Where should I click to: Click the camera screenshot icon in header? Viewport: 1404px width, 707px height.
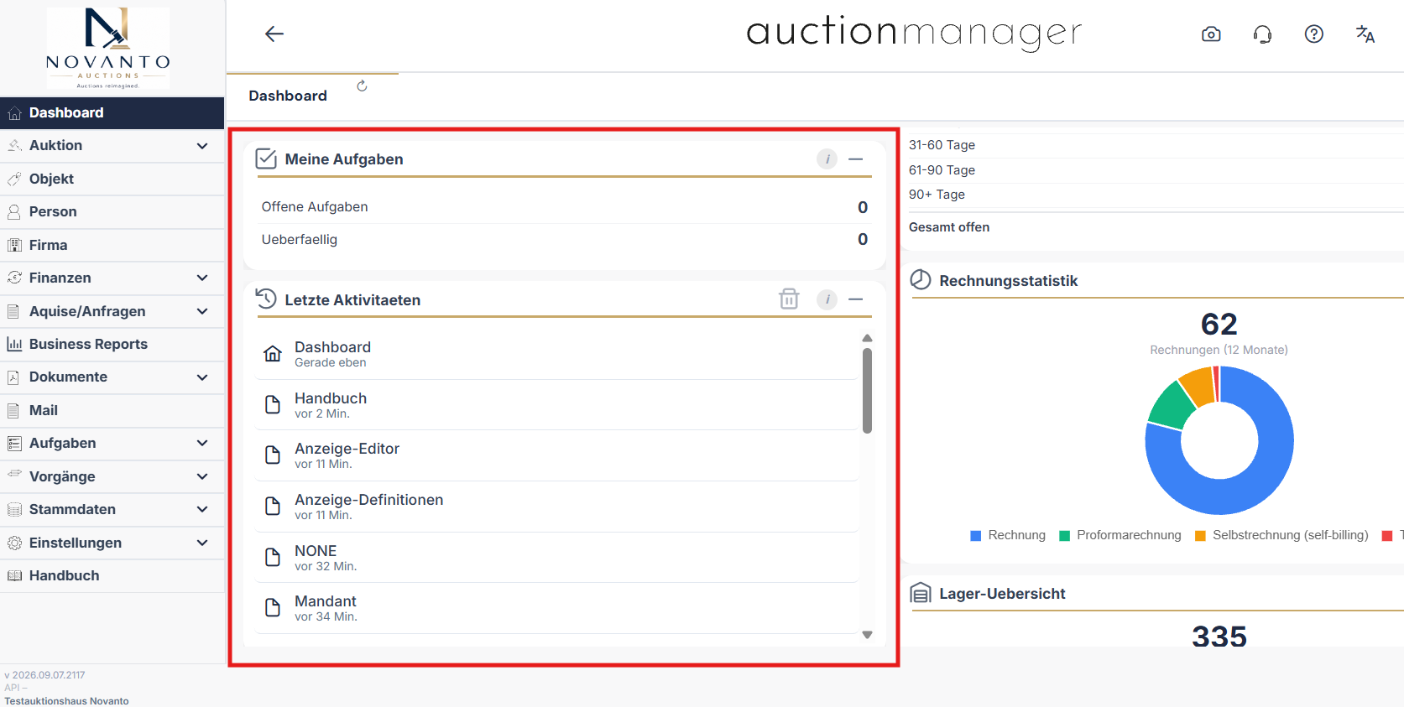tap(1211, 34)
